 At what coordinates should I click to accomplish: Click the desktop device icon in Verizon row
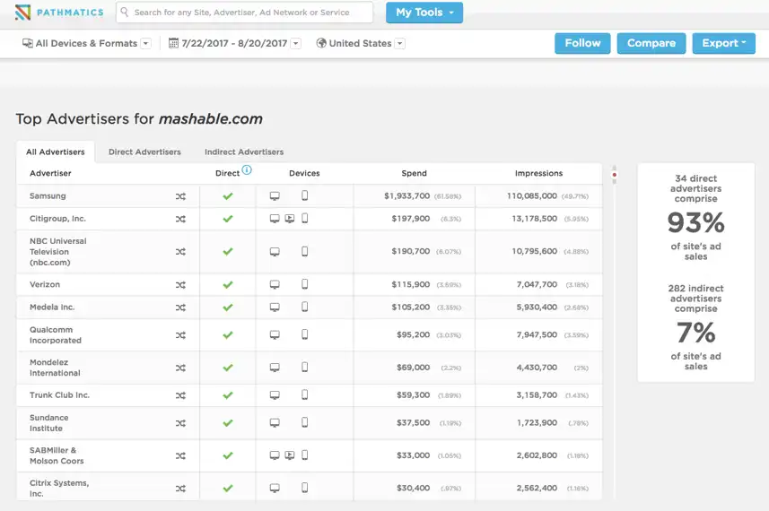coord(275,284)
